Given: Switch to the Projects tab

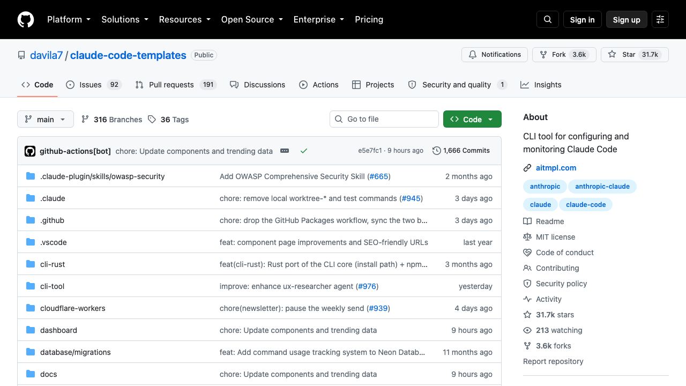Looking at the screenshot, I should pyautogui.click(x=373, y=85).
